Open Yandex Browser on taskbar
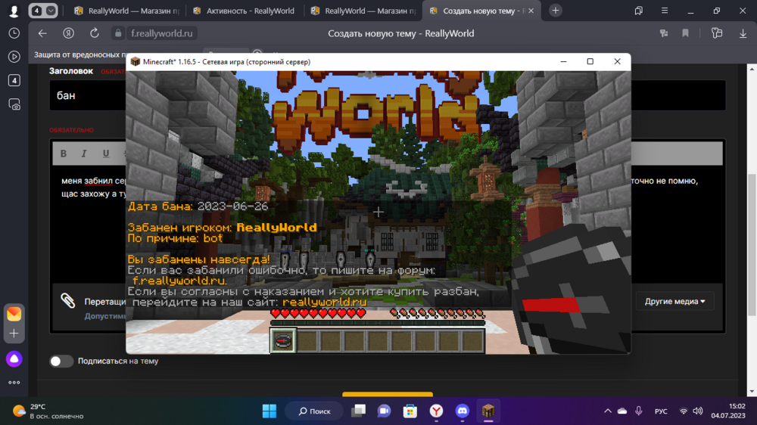Screen dimensions: 757x425 click(x=437, y=411)
